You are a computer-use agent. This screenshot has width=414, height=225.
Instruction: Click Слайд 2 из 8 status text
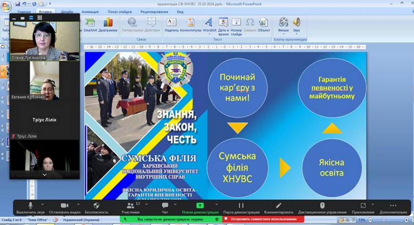point(12,220)
